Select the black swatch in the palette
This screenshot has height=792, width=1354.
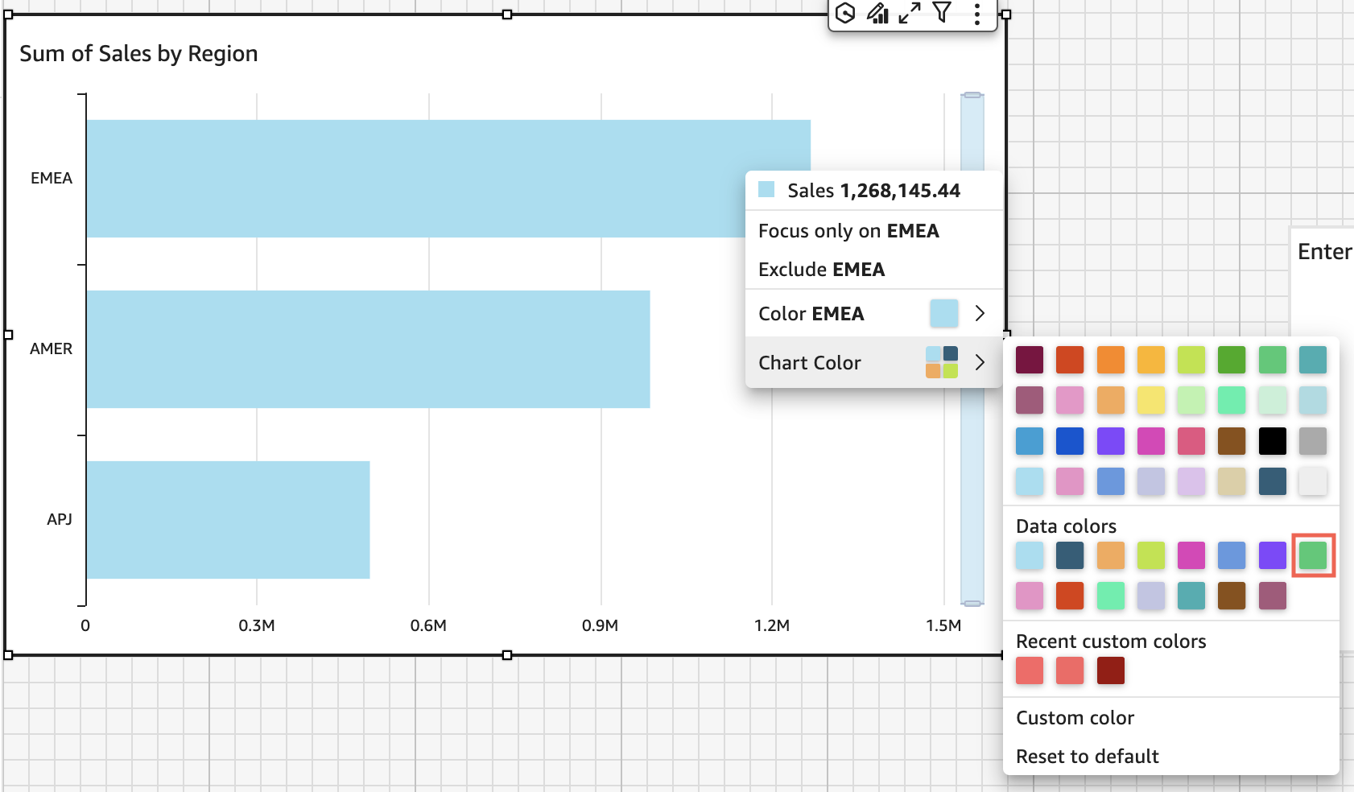coord(1272,441)
